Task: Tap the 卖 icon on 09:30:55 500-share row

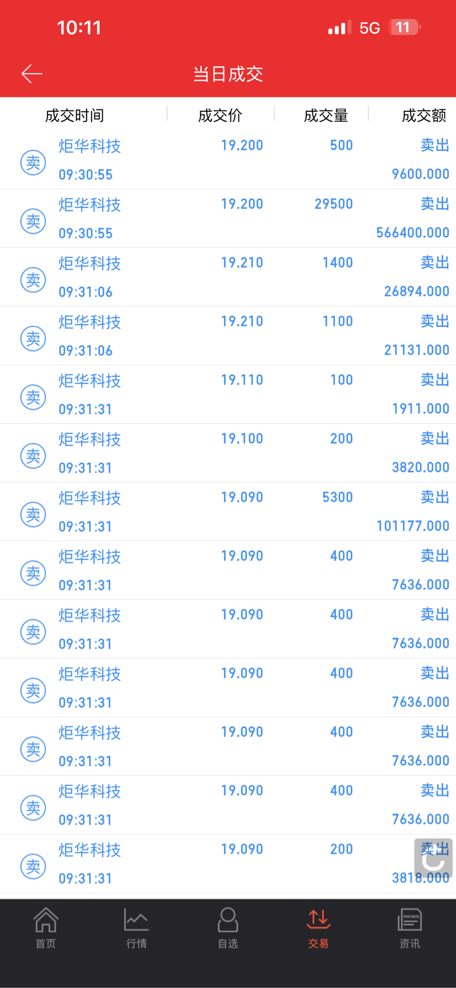Action: [x=33, y=162]
